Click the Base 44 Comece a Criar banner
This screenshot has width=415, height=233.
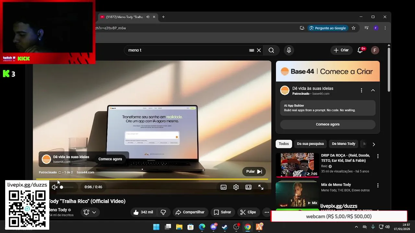click(328, 71)
